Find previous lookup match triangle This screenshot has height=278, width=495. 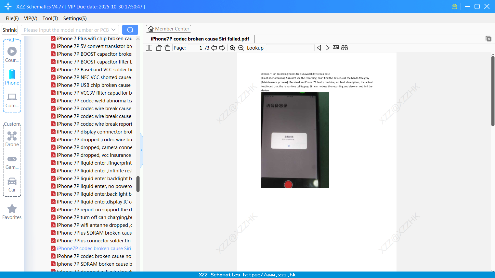tap(319, 48)
